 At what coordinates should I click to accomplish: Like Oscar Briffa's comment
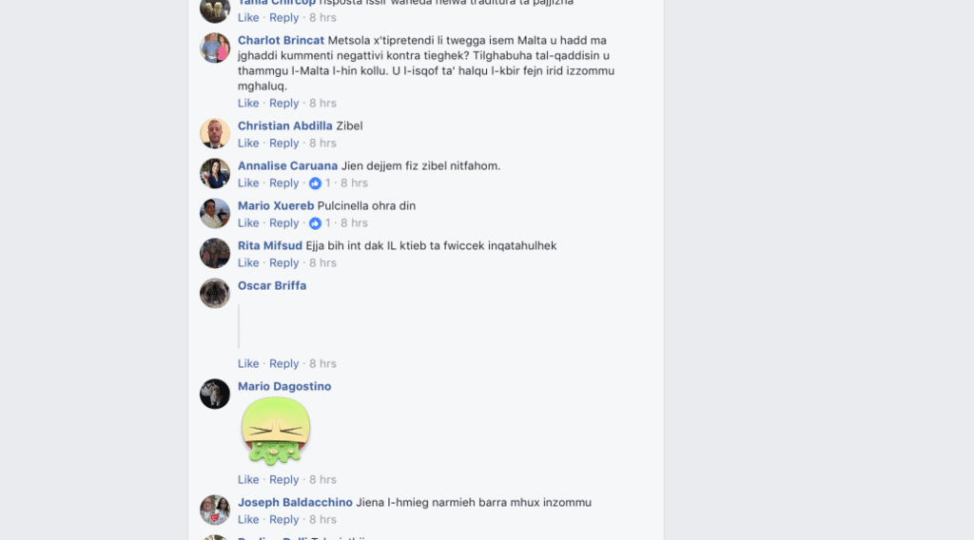tap(248, 364)
